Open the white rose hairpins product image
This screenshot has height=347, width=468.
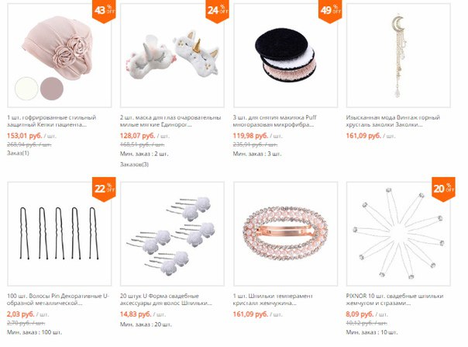[x=172, y=234]
